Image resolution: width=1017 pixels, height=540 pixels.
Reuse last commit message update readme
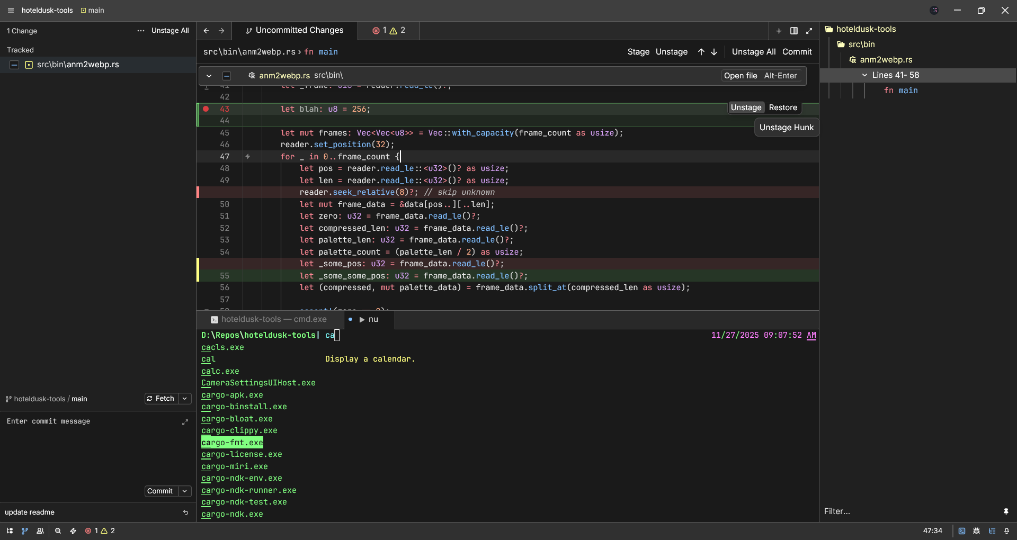pos(185,512)
